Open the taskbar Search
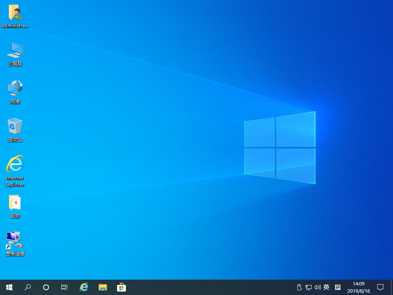The image size is (393, 295). [x=28, y=287]
